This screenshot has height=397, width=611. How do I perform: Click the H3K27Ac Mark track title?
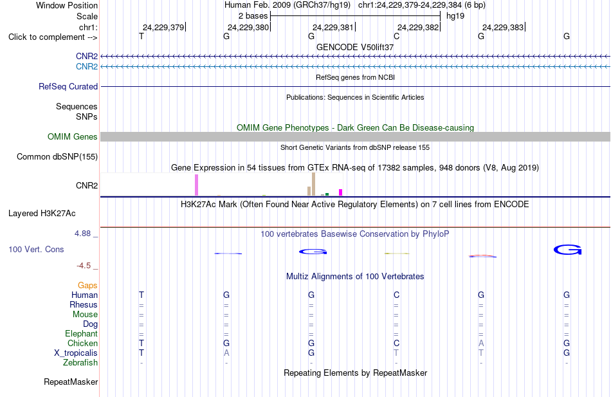point(354,205)
